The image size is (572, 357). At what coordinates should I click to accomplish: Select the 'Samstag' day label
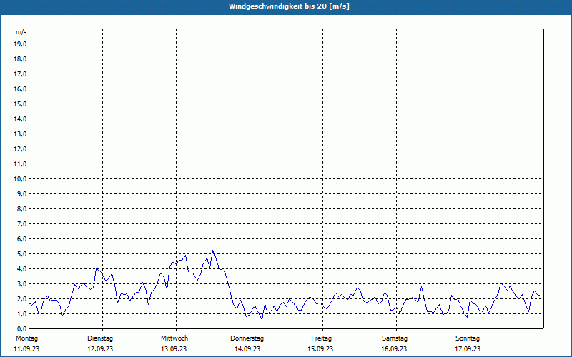395,338
